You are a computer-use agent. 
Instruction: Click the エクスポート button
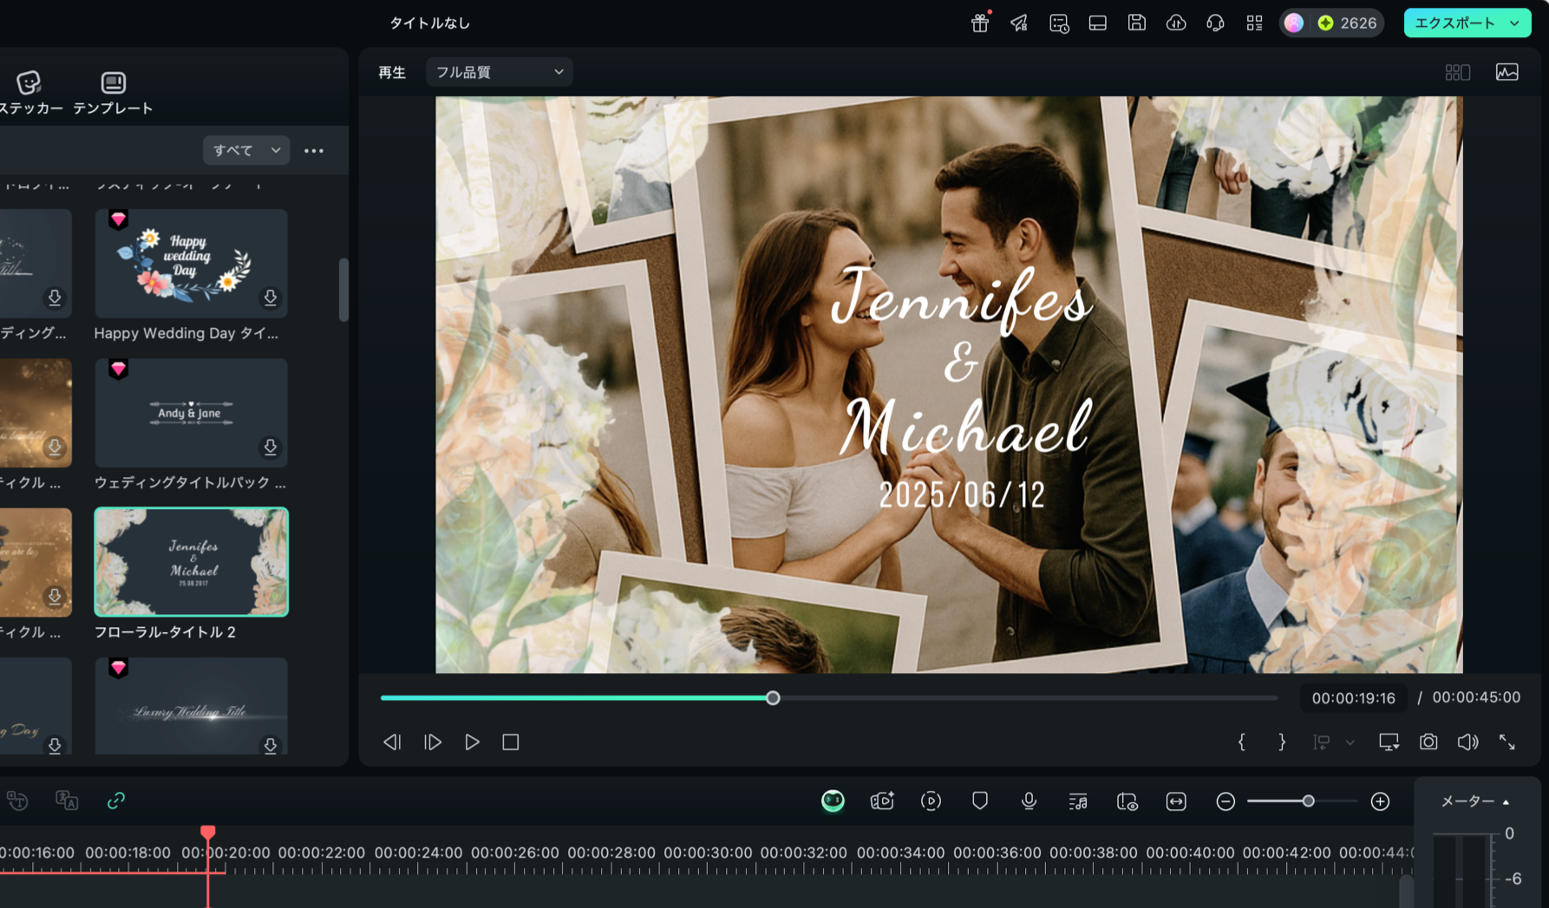(1454, 23)
